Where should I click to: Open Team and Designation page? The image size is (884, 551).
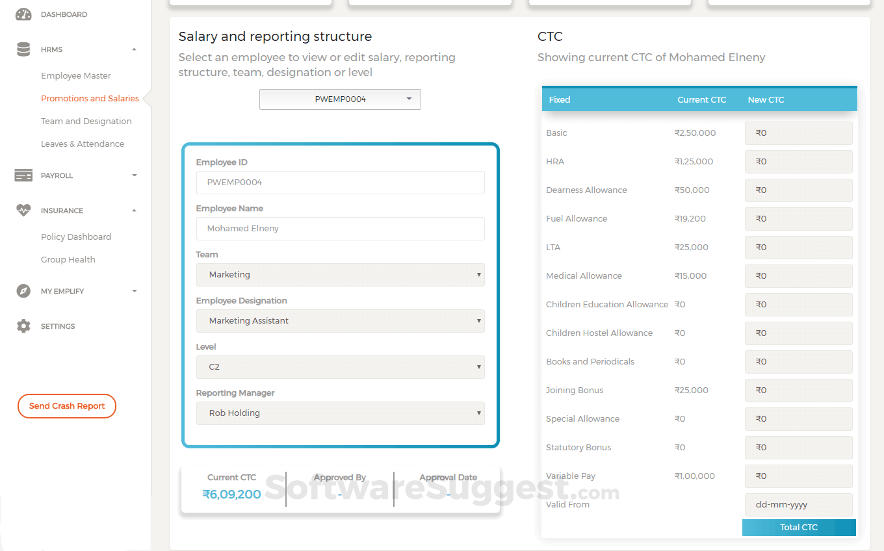pyautogui.click(x=86, y=121)
